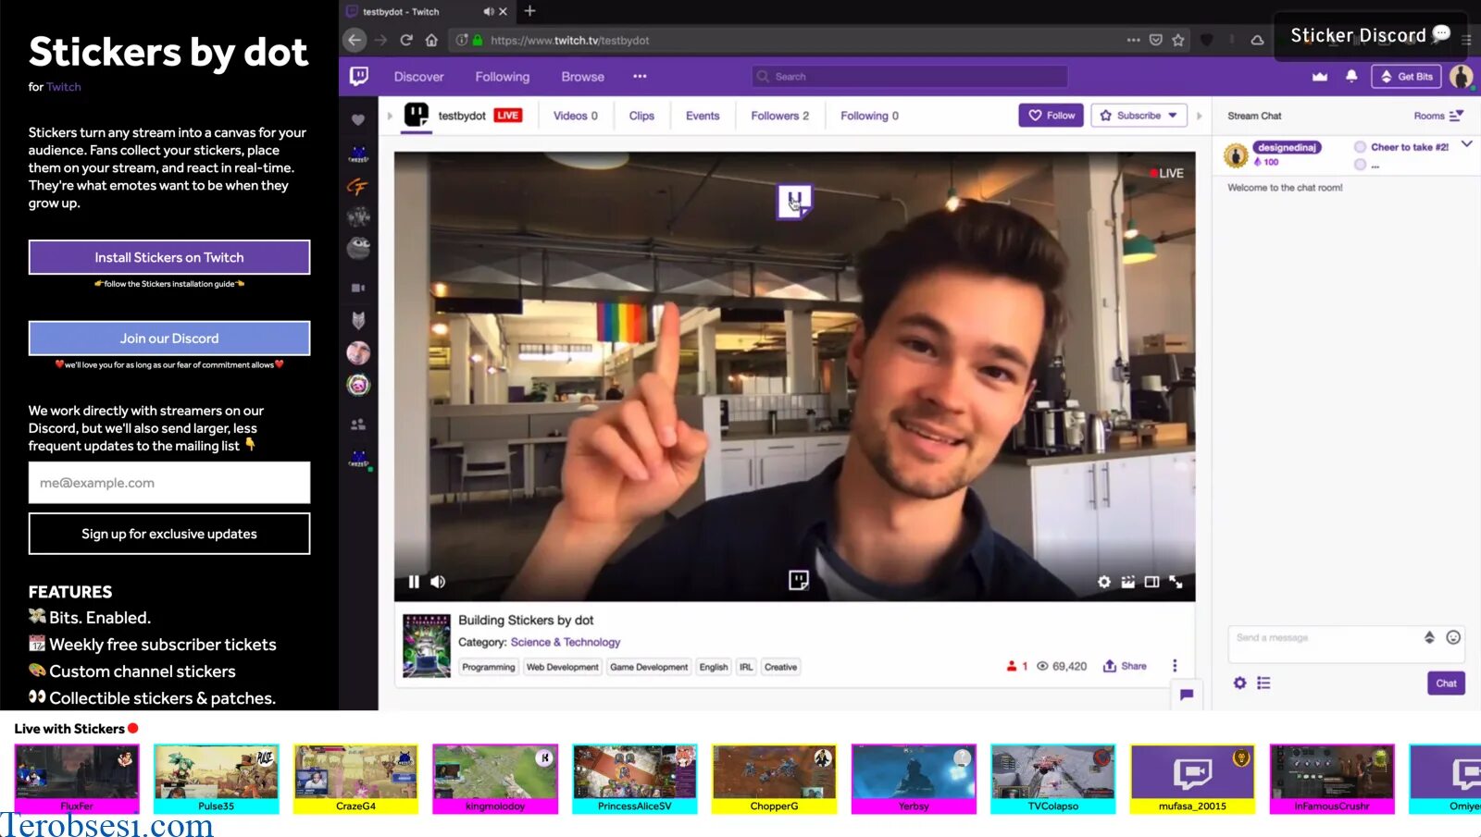Click the theater mode icon
The image size is (1481, 837).
pyautogui.click(x=1151, y=582)
